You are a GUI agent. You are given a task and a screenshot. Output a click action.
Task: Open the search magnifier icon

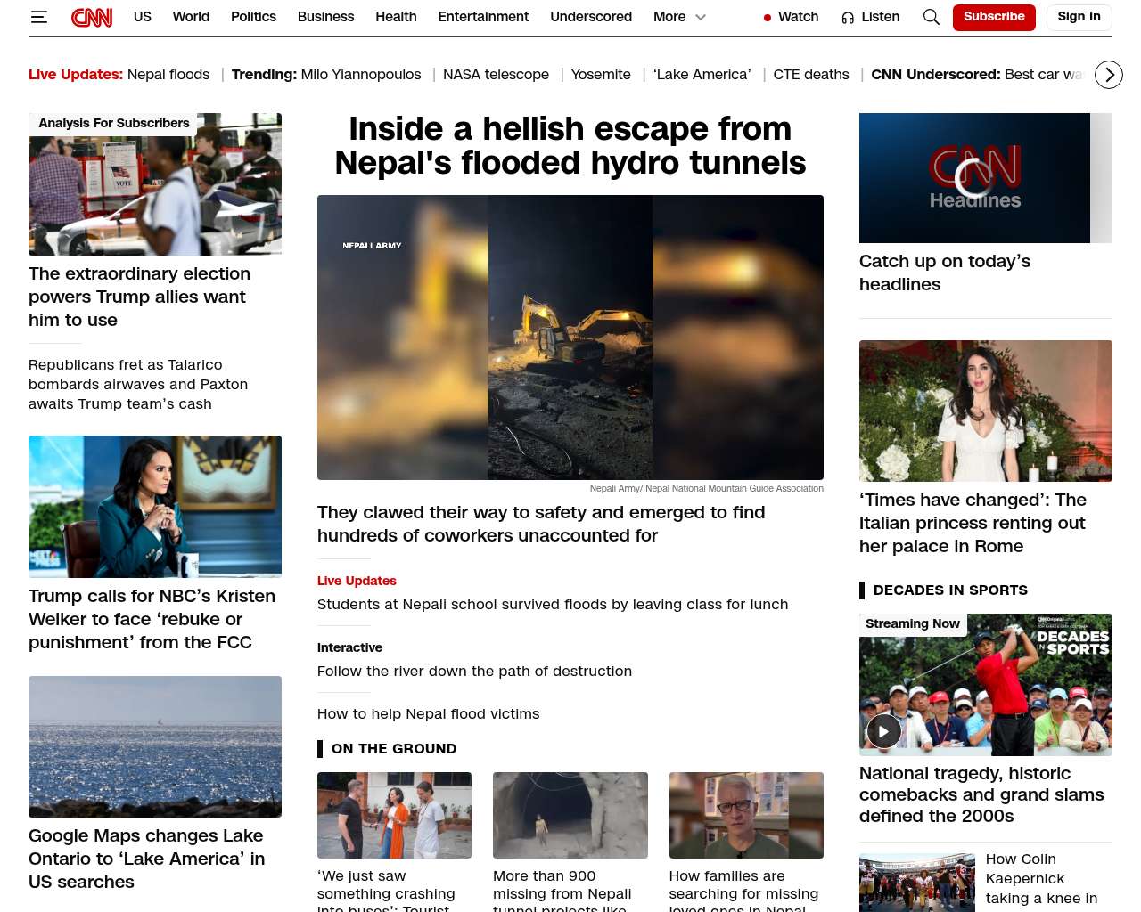[x=932, y=17]
